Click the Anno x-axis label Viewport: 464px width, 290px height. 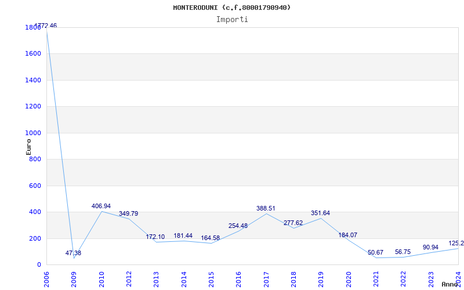450,284
